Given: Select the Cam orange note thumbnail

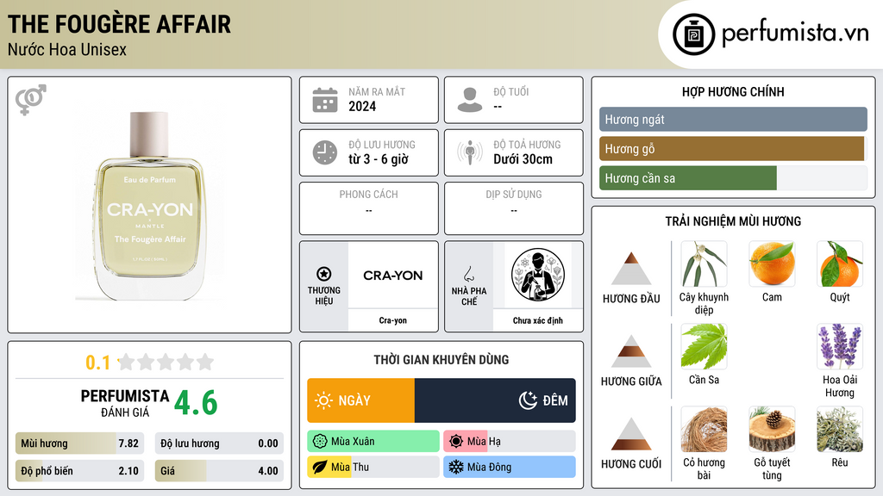Looking at the screenshot, I should click(x=772, y=263).
